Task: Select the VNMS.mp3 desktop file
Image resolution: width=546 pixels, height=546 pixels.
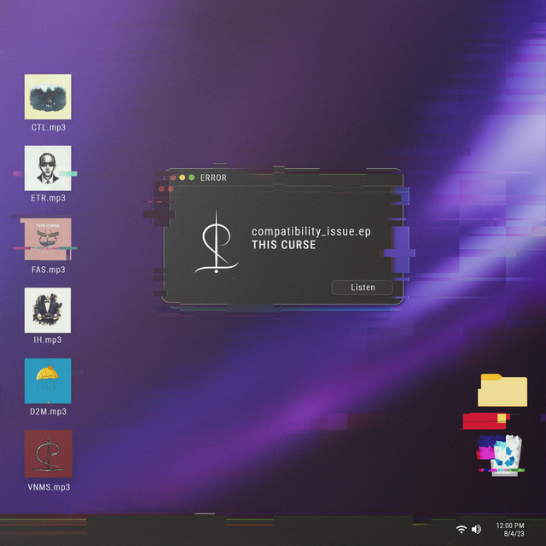Action: 48,453
